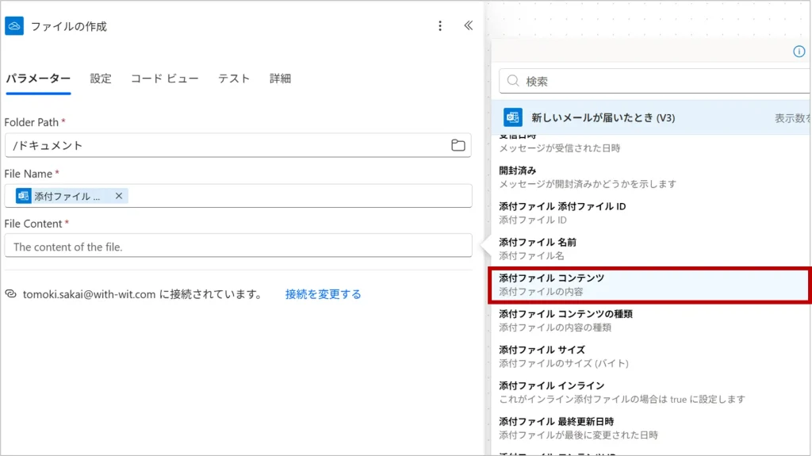Click the info icon above the search box
The image size is (812, 456).
[x=799, y=52]
